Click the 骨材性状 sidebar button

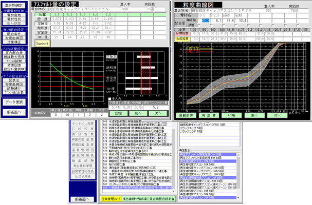[x=14, y=19]
